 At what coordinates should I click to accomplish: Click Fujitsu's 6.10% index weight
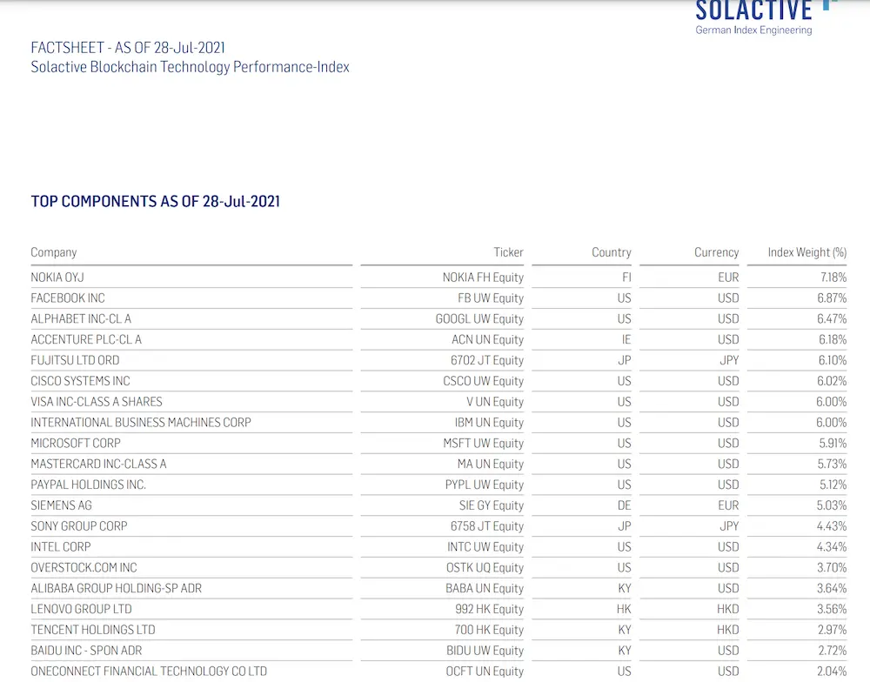[x=833, y=360]
